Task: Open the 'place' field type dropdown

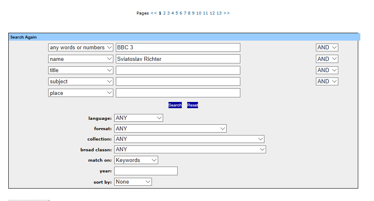Action: [x=81, y=93]
